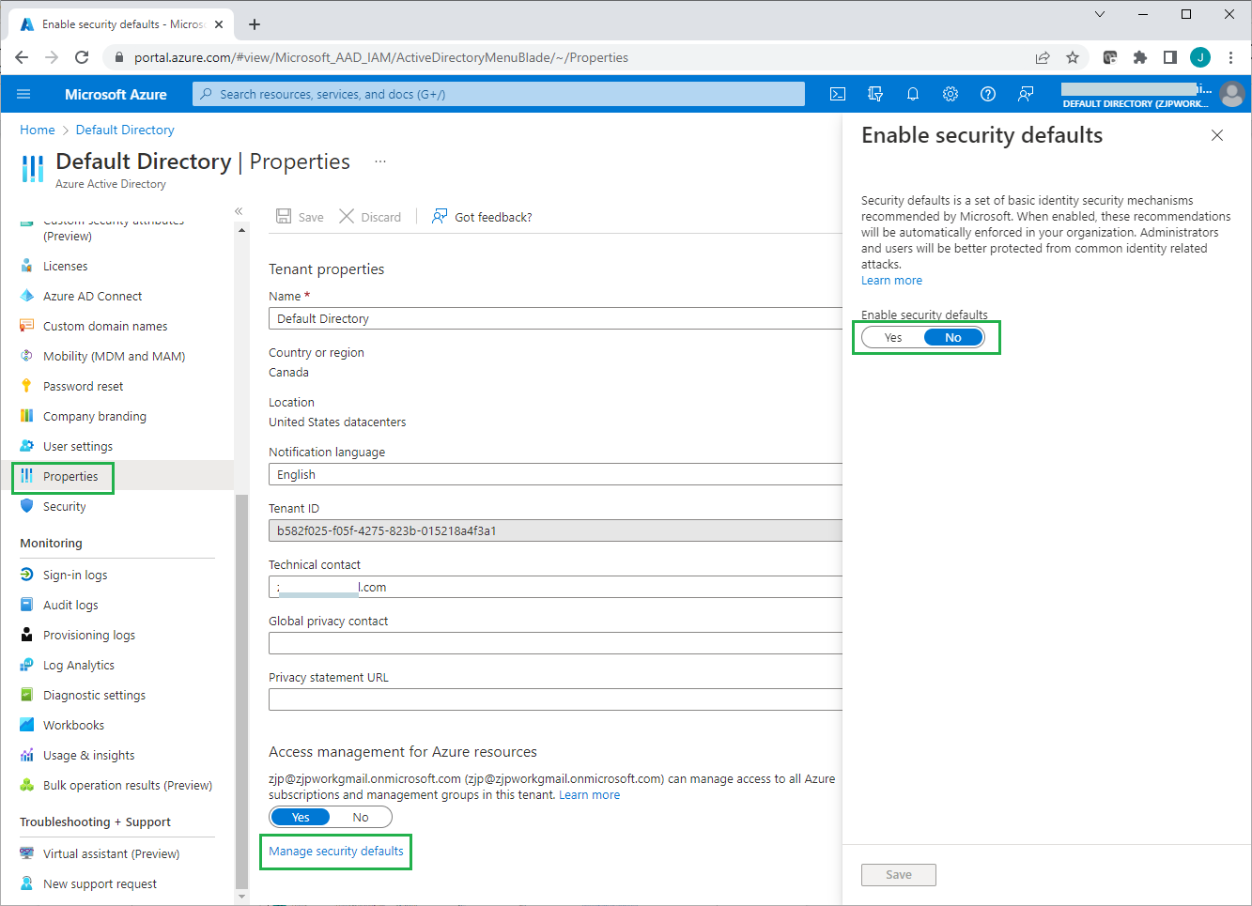
Task: Set Enable security defaults to Yes
Action: [x=893, y=338]
